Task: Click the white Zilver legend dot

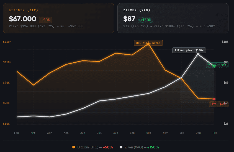Action: coord(121,147)
